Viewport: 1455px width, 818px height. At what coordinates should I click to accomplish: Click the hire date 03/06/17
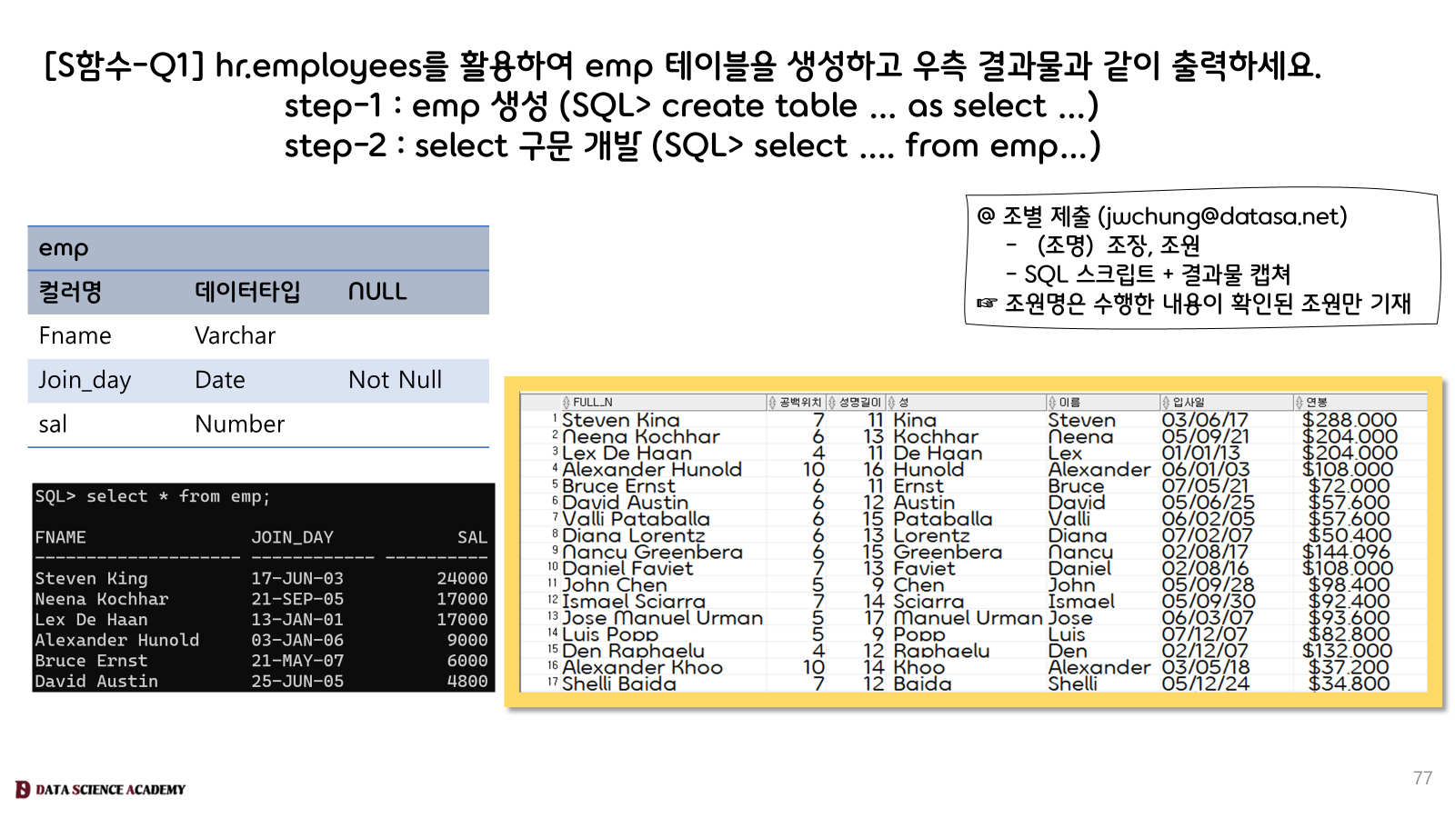point(1205,420)
